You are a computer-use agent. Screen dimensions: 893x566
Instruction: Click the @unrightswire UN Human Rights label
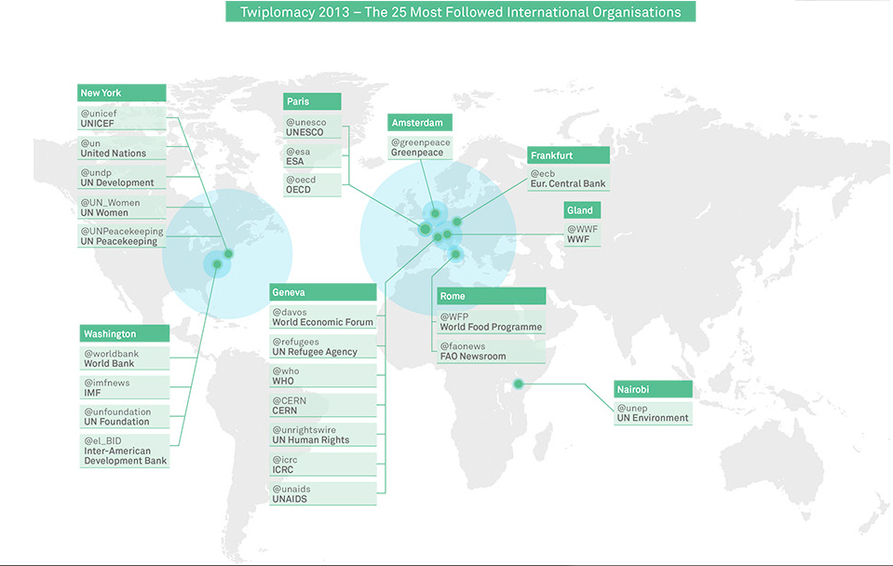click(x=323, y=435)
